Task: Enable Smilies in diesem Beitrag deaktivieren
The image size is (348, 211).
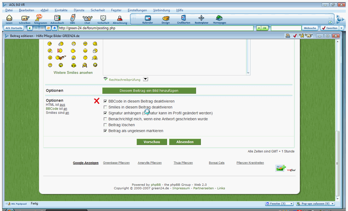Action: [106, 107]
